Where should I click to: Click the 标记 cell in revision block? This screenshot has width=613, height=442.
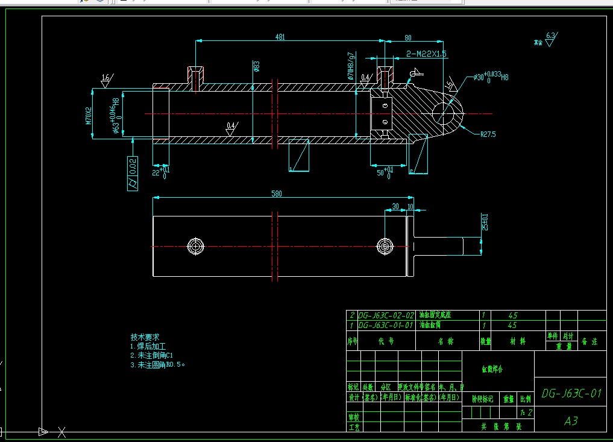point(353,387)
